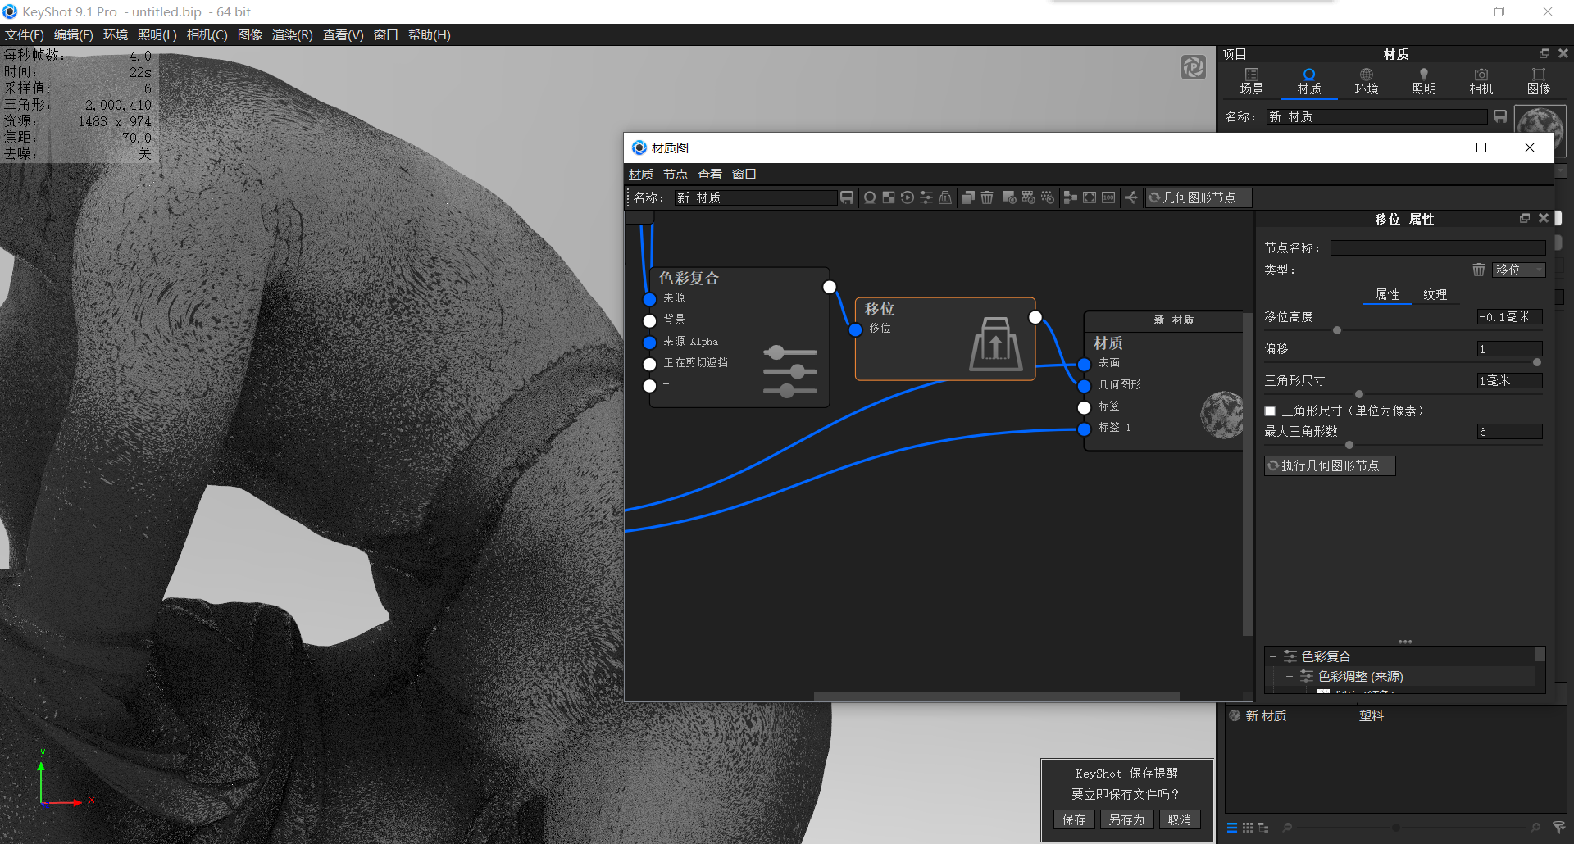Open the 窗口 menu in material graph
Viewport: 1574px width, 844px height.
744,174
